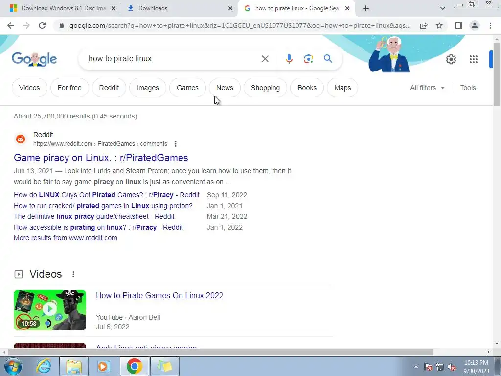Open the side panel icon in Chrome toolbar
The height and width of the screenshot is (376, 501).
pyautogui.click(x=459, y=25)
